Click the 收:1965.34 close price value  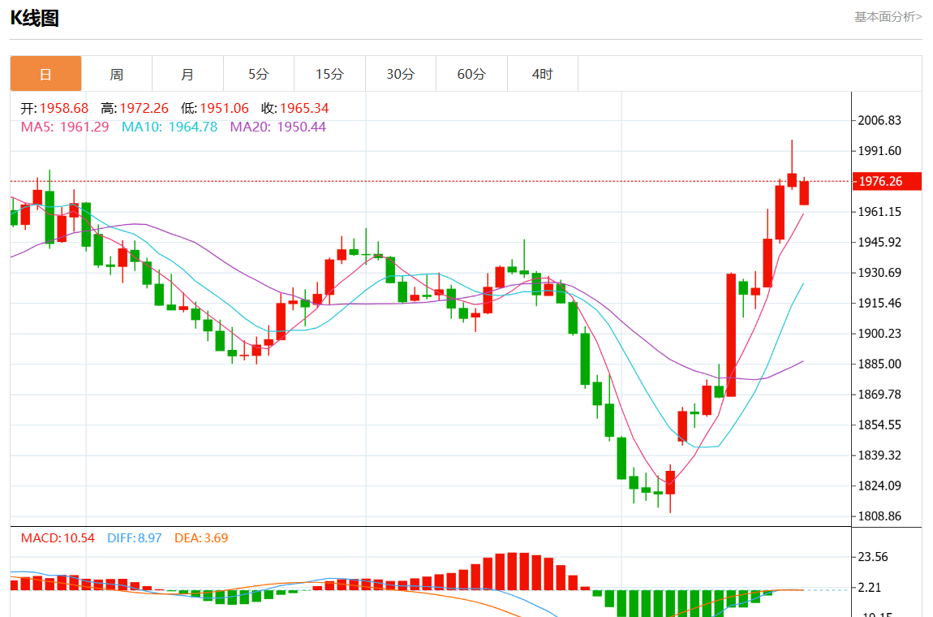pos(295,109)
